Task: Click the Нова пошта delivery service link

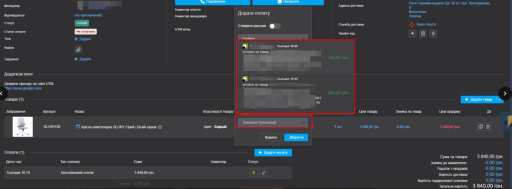Action: point(426,24)
